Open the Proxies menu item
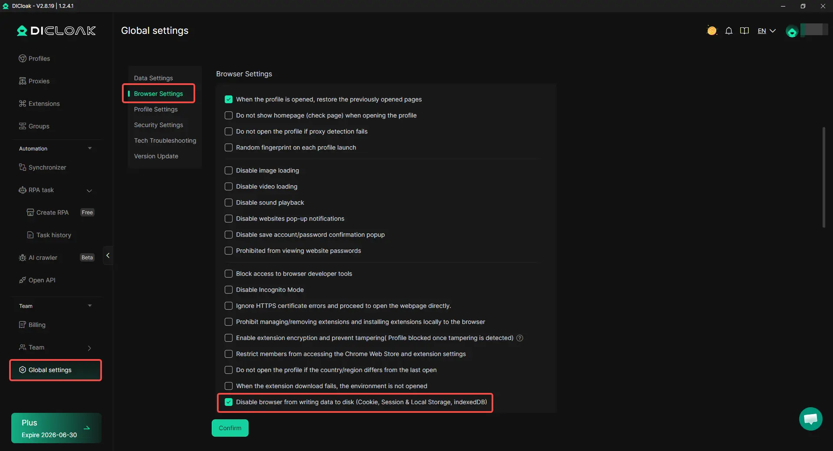 [39, 81]
